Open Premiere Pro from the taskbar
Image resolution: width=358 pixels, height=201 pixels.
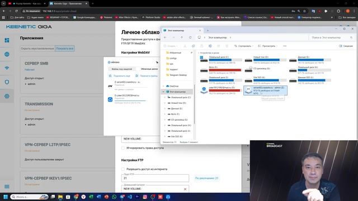pyautogui.click(x=137, y=197)
